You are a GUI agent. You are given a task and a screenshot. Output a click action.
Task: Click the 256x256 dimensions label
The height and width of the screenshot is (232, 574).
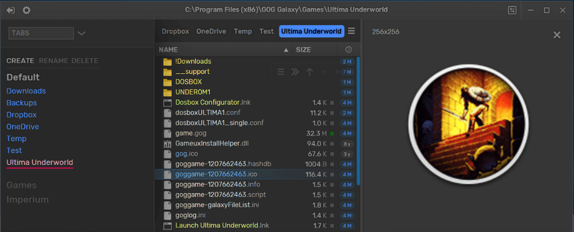click(386, 32)
